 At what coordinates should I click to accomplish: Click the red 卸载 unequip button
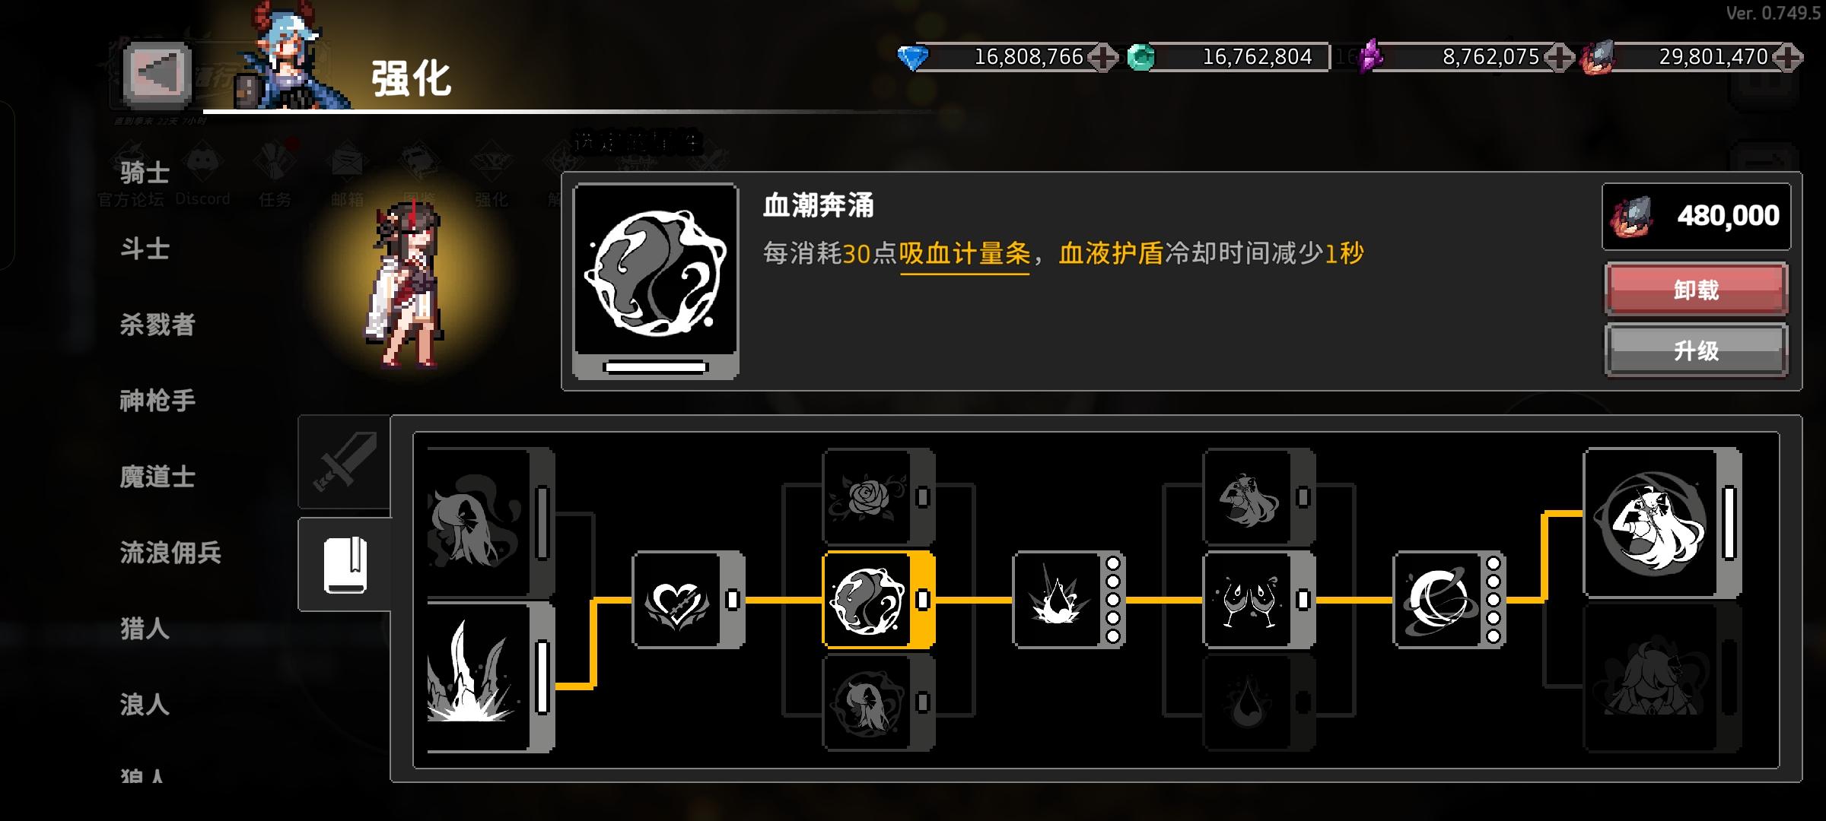point(1696,290)
